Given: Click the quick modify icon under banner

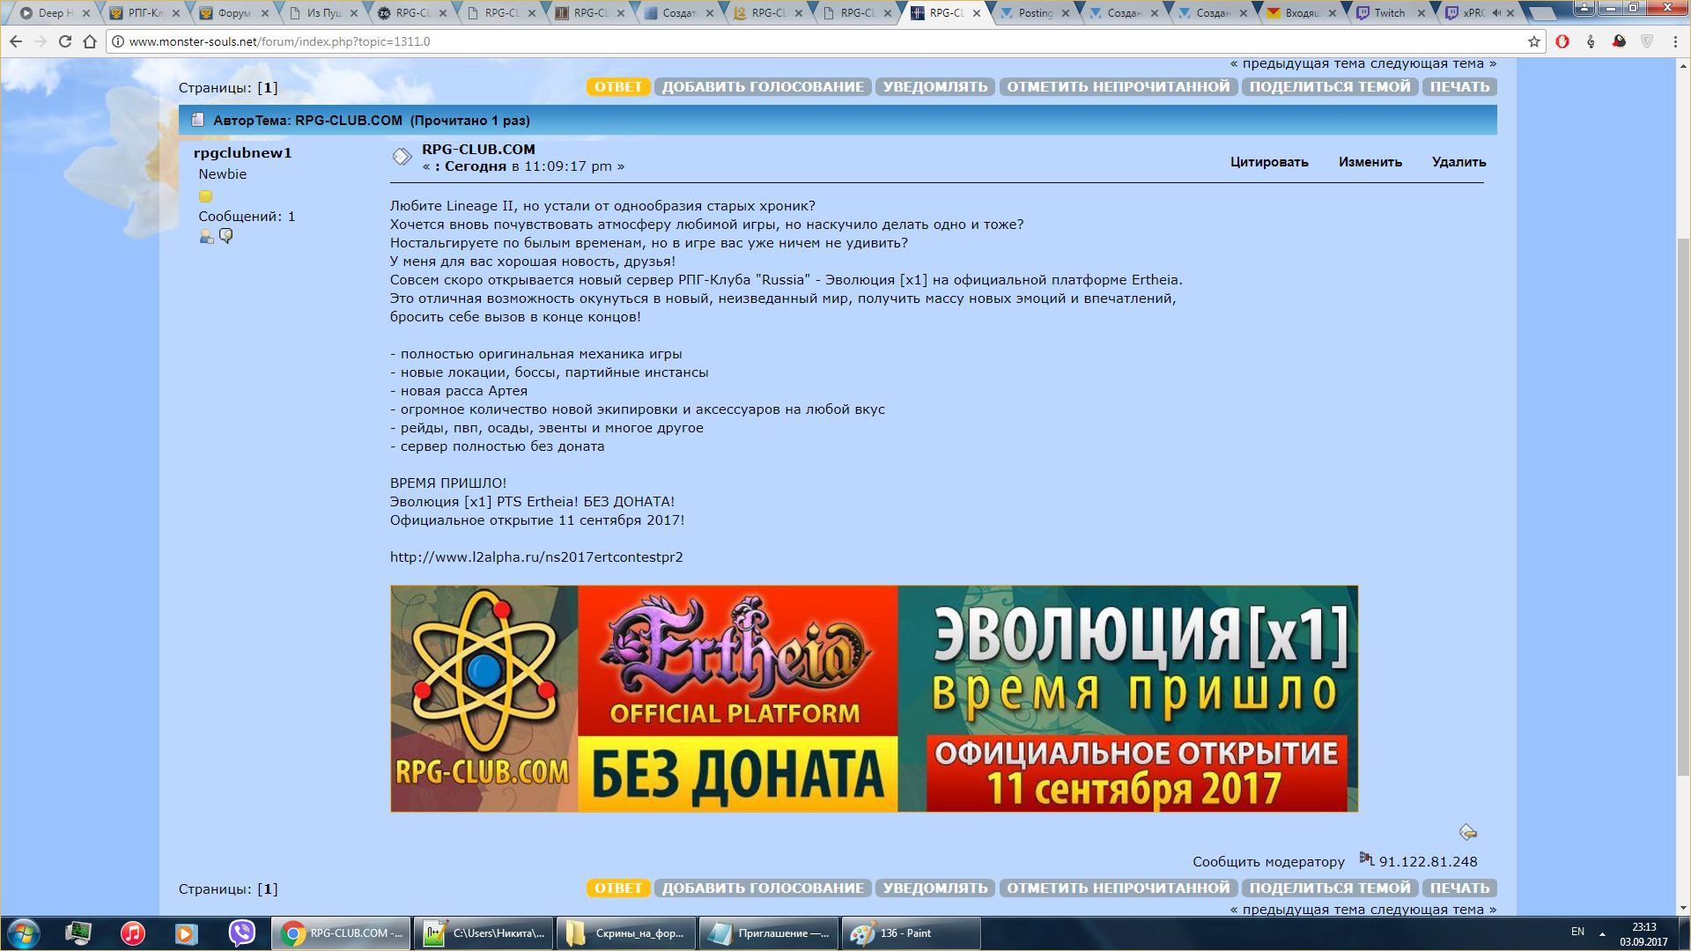Looking at the screenshot, I should [x=1467, y=831].
